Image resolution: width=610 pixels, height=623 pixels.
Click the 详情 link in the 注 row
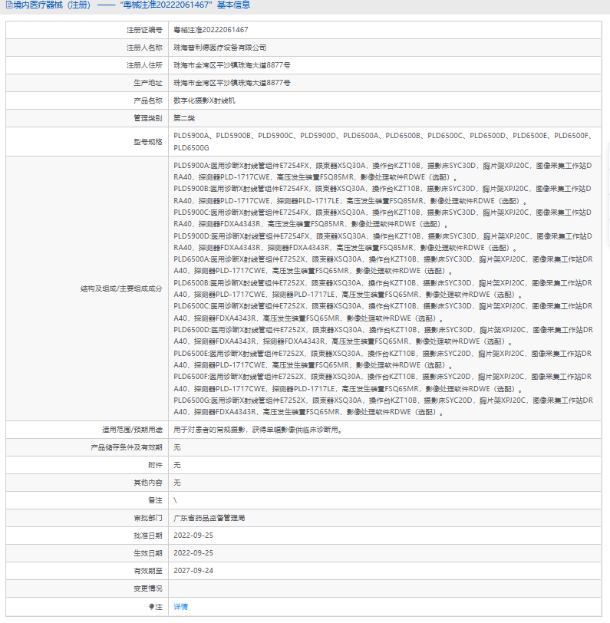[x=180, y=606]
